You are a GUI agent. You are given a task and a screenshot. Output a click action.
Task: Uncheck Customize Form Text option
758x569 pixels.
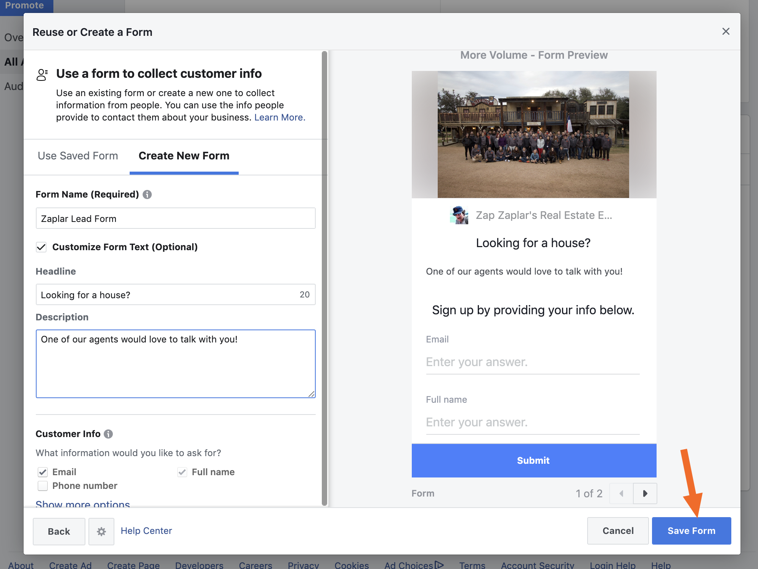click(42, 247)
